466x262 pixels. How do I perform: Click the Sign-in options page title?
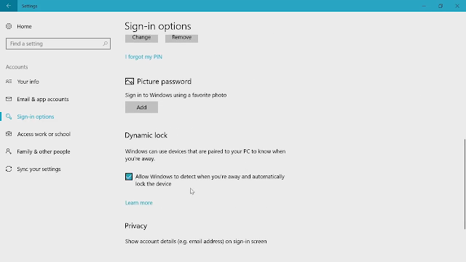click(158, 26)
